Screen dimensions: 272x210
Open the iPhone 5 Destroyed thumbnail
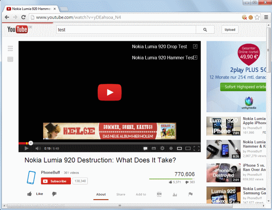223,173
